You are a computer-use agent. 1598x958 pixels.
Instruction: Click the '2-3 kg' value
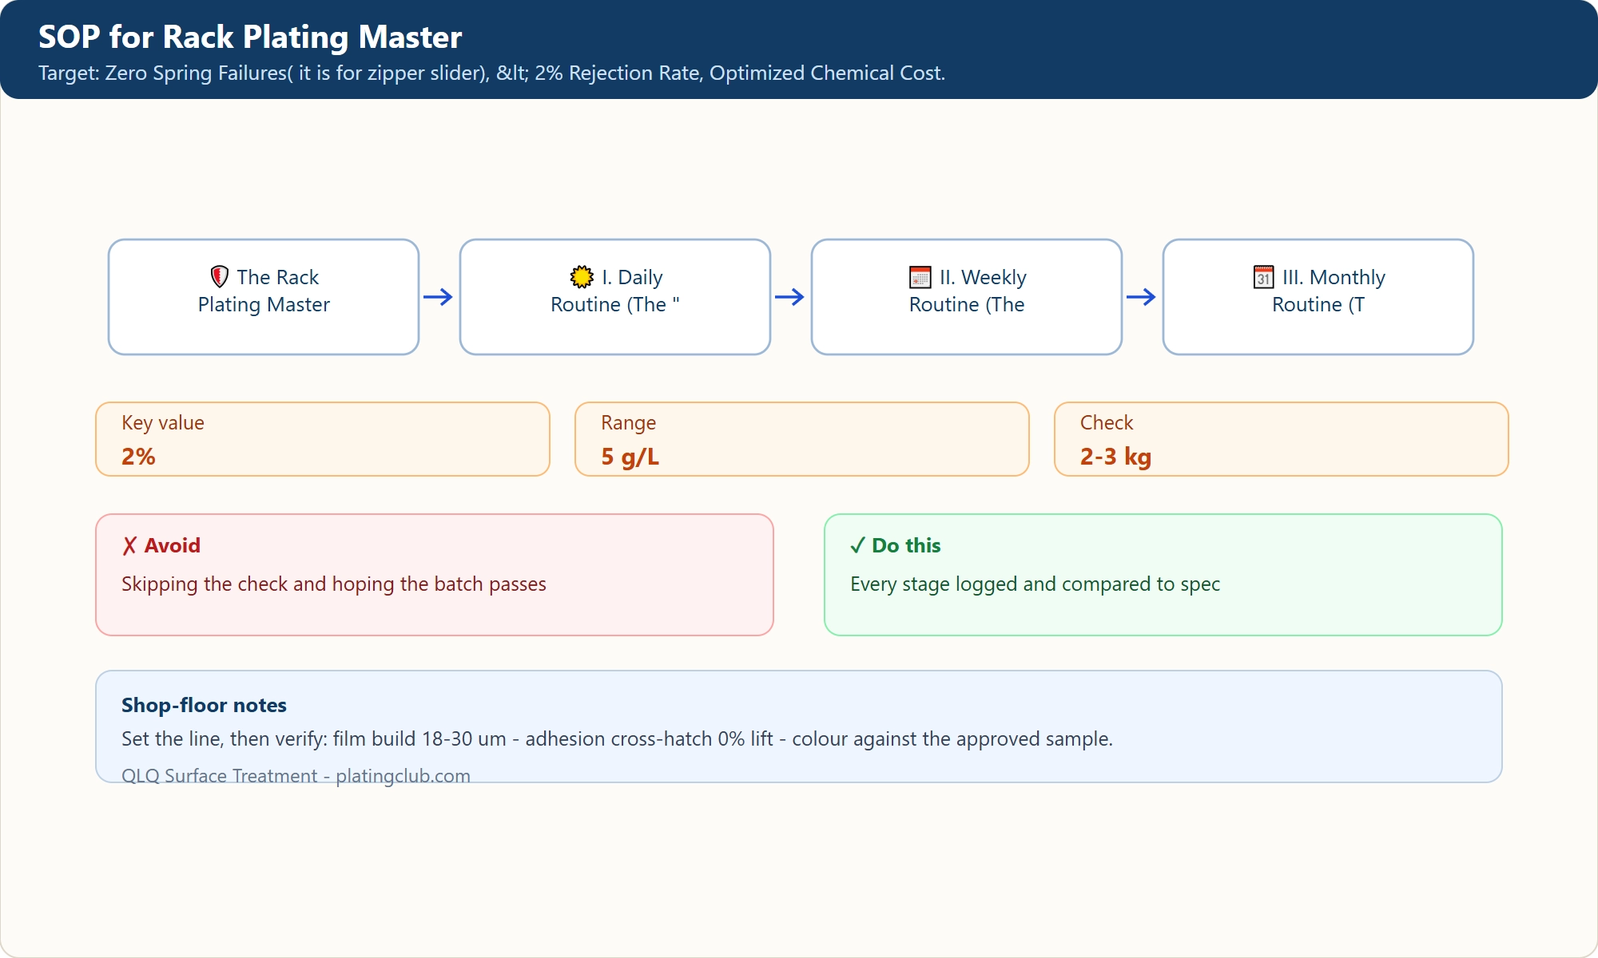click(x=1115, y=457)
